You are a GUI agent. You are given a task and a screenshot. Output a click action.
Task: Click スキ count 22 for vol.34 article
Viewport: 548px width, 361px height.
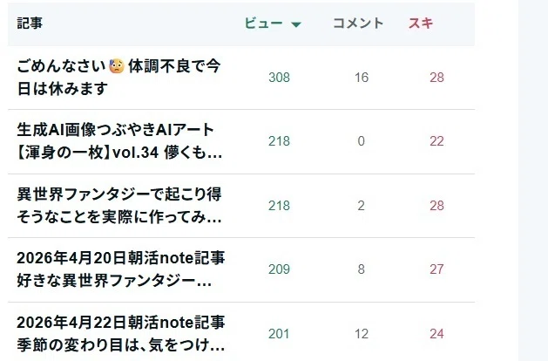tap(436, 141)
